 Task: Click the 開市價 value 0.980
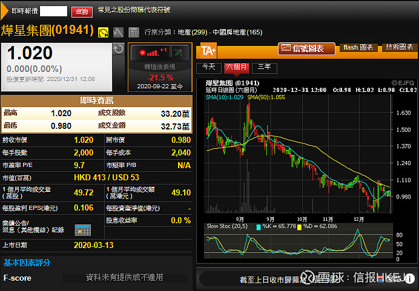(181, 140)
